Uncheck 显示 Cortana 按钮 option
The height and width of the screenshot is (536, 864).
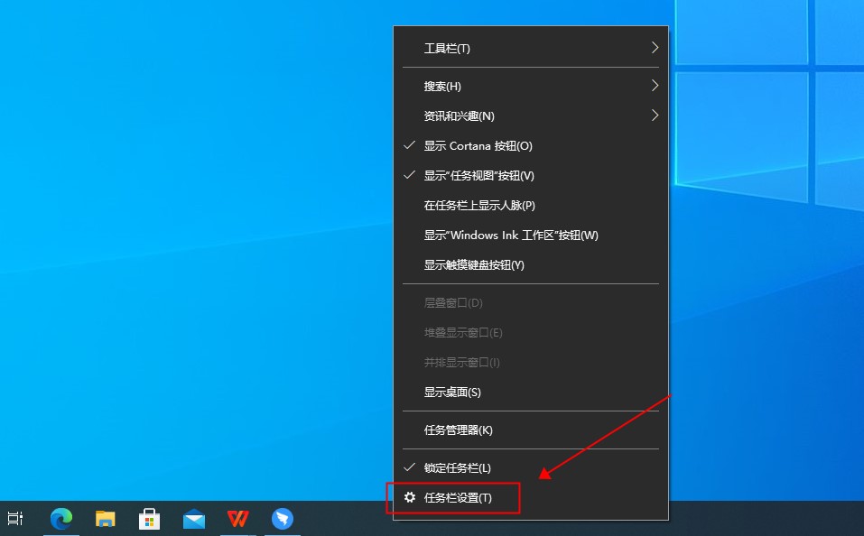(x=478, y=146)
